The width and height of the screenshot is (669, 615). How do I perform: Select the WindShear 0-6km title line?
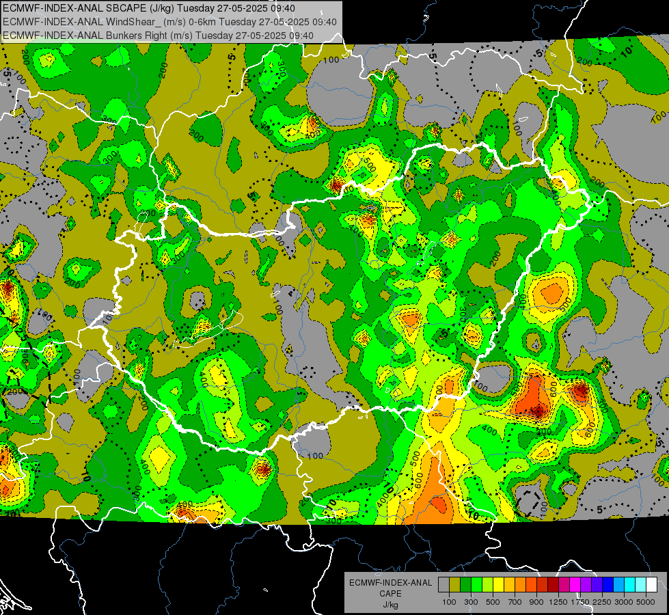(x=169, y=22)
